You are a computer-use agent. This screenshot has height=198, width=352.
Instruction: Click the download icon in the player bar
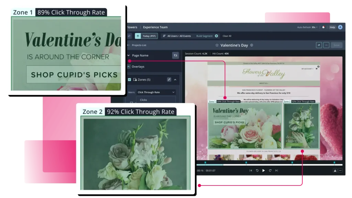(335, 170)
